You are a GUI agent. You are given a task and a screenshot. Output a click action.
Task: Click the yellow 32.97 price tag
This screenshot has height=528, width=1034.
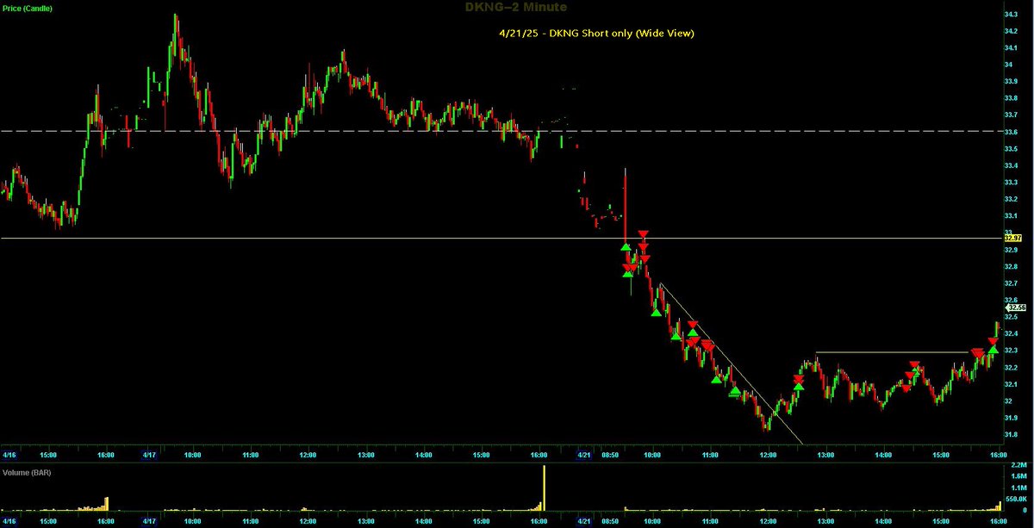[x=1013, y=238]
